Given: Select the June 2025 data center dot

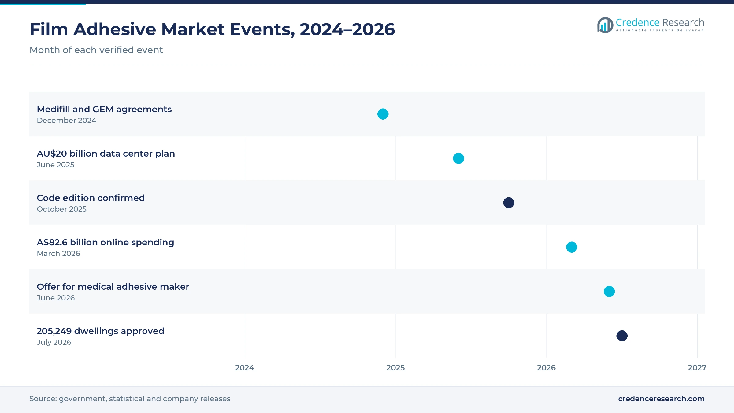Looking at the screenshot, I should 458,158.
